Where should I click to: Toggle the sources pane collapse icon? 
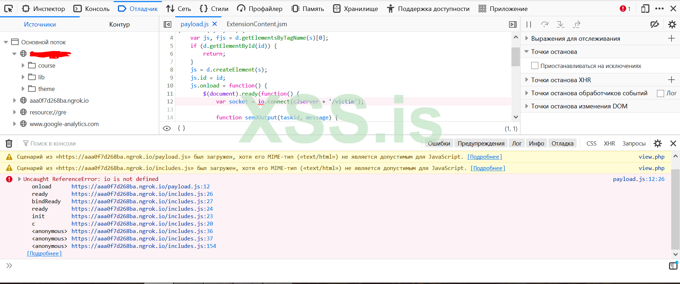[168, 24]
